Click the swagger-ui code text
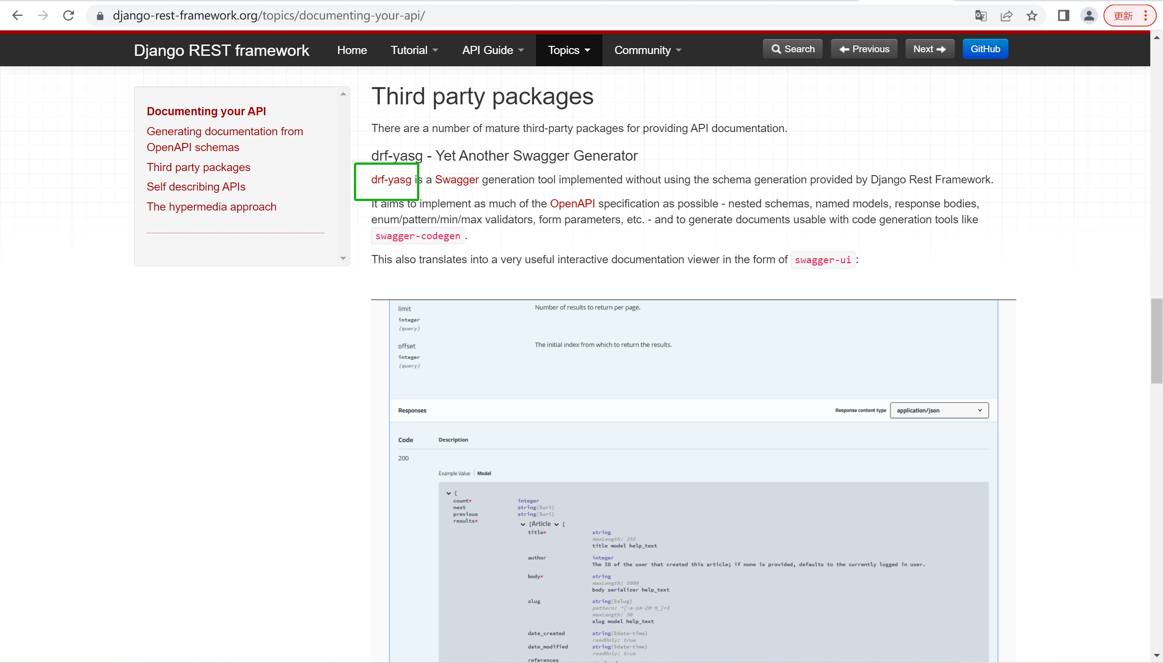 (823, 260)
